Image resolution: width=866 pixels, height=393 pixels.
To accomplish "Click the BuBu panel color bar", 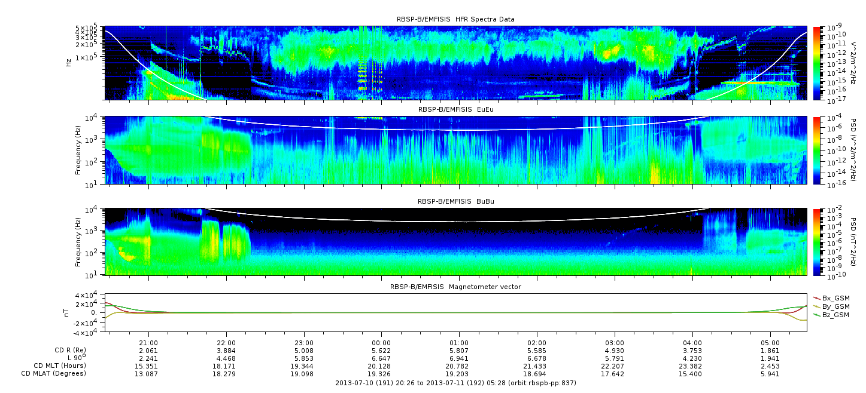I will click(817, 241).
